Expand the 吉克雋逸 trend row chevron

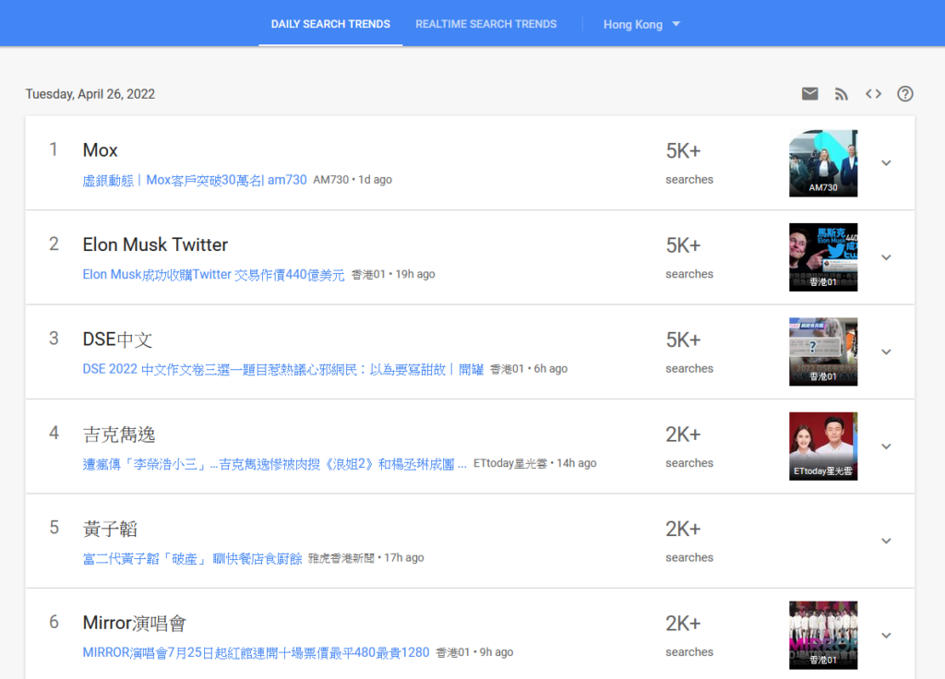tap(886, 447)
